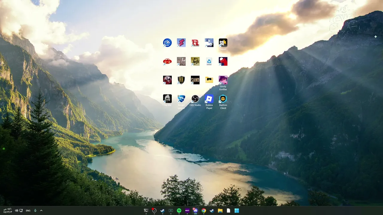The height and width of the screenshot is (215, 383).
Task: Expand the hidden tray icons chevron
Action: pyautogui.click(x=41, y=211)
